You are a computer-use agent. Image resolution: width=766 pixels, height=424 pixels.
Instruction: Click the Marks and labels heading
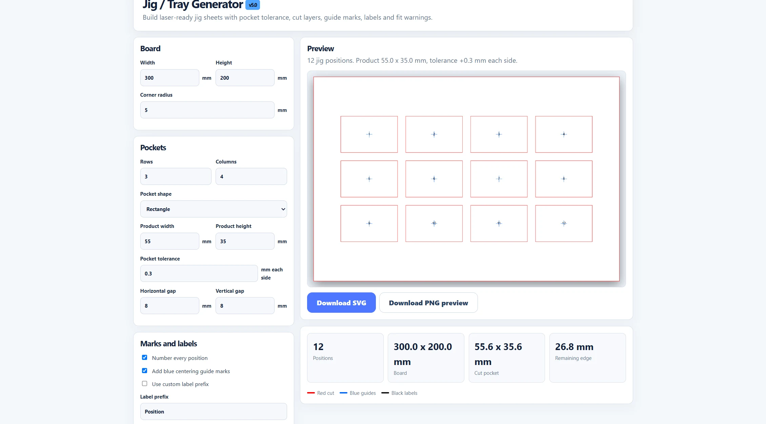click(x=168, y=344)
